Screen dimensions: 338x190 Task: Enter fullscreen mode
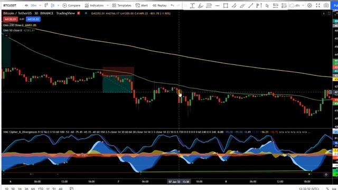[x=318, y=5]
